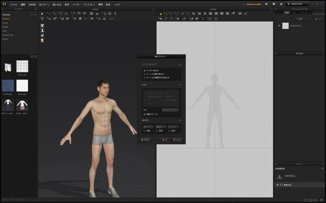Collapse 倍率 section chevron
This screenshot has width=326, height=203.
point(180,85)
